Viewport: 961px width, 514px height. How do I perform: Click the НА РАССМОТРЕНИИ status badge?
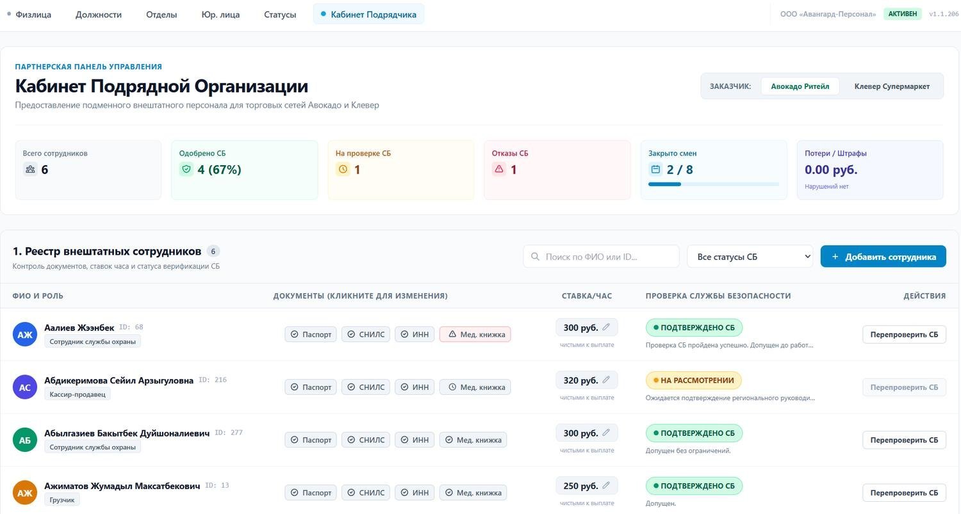tap(693, 380)
